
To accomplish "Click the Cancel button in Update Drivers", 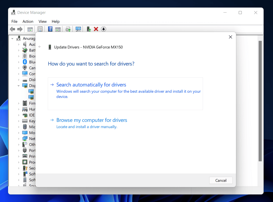I will point(221,181).
